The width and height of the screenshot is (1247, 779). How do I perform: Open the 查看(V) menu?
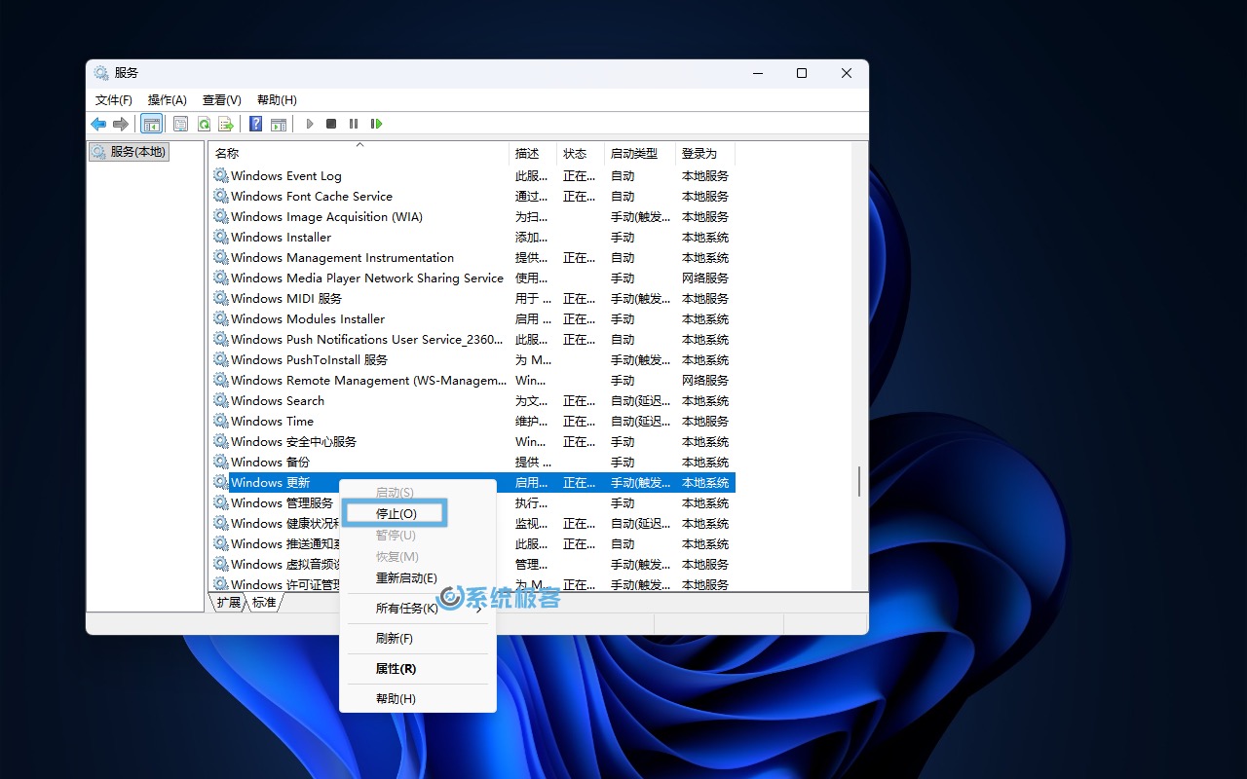221,99
